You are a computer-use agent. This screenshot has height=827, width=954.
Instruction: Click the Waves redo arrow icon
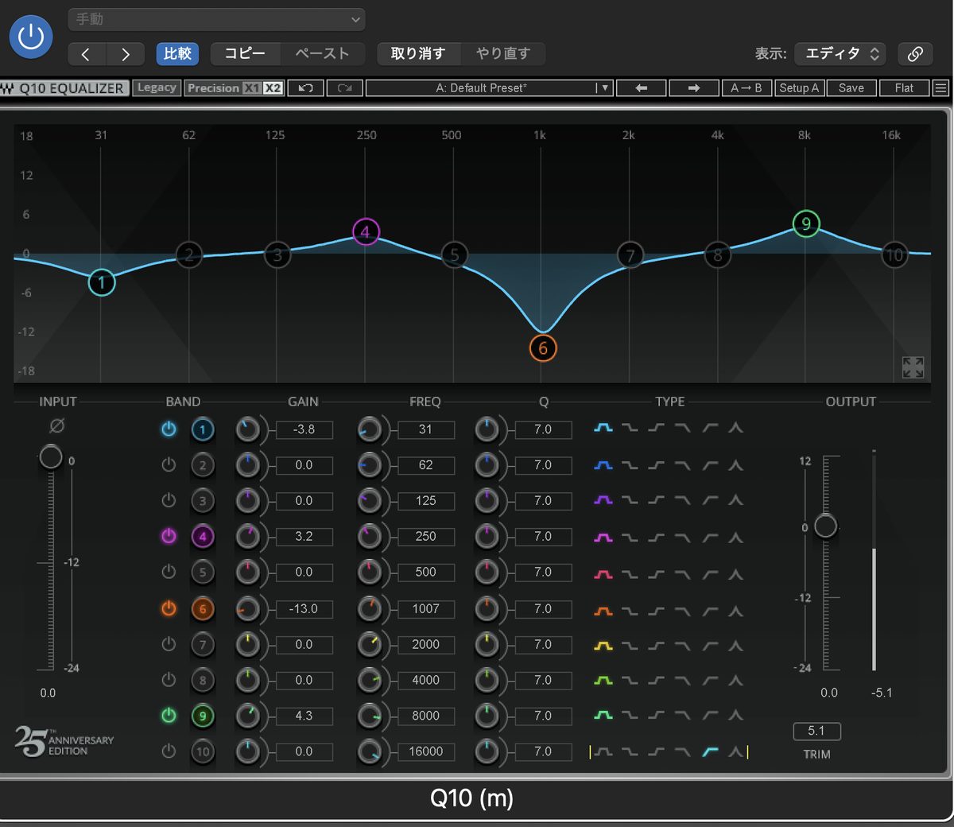(x=344, y=88)
